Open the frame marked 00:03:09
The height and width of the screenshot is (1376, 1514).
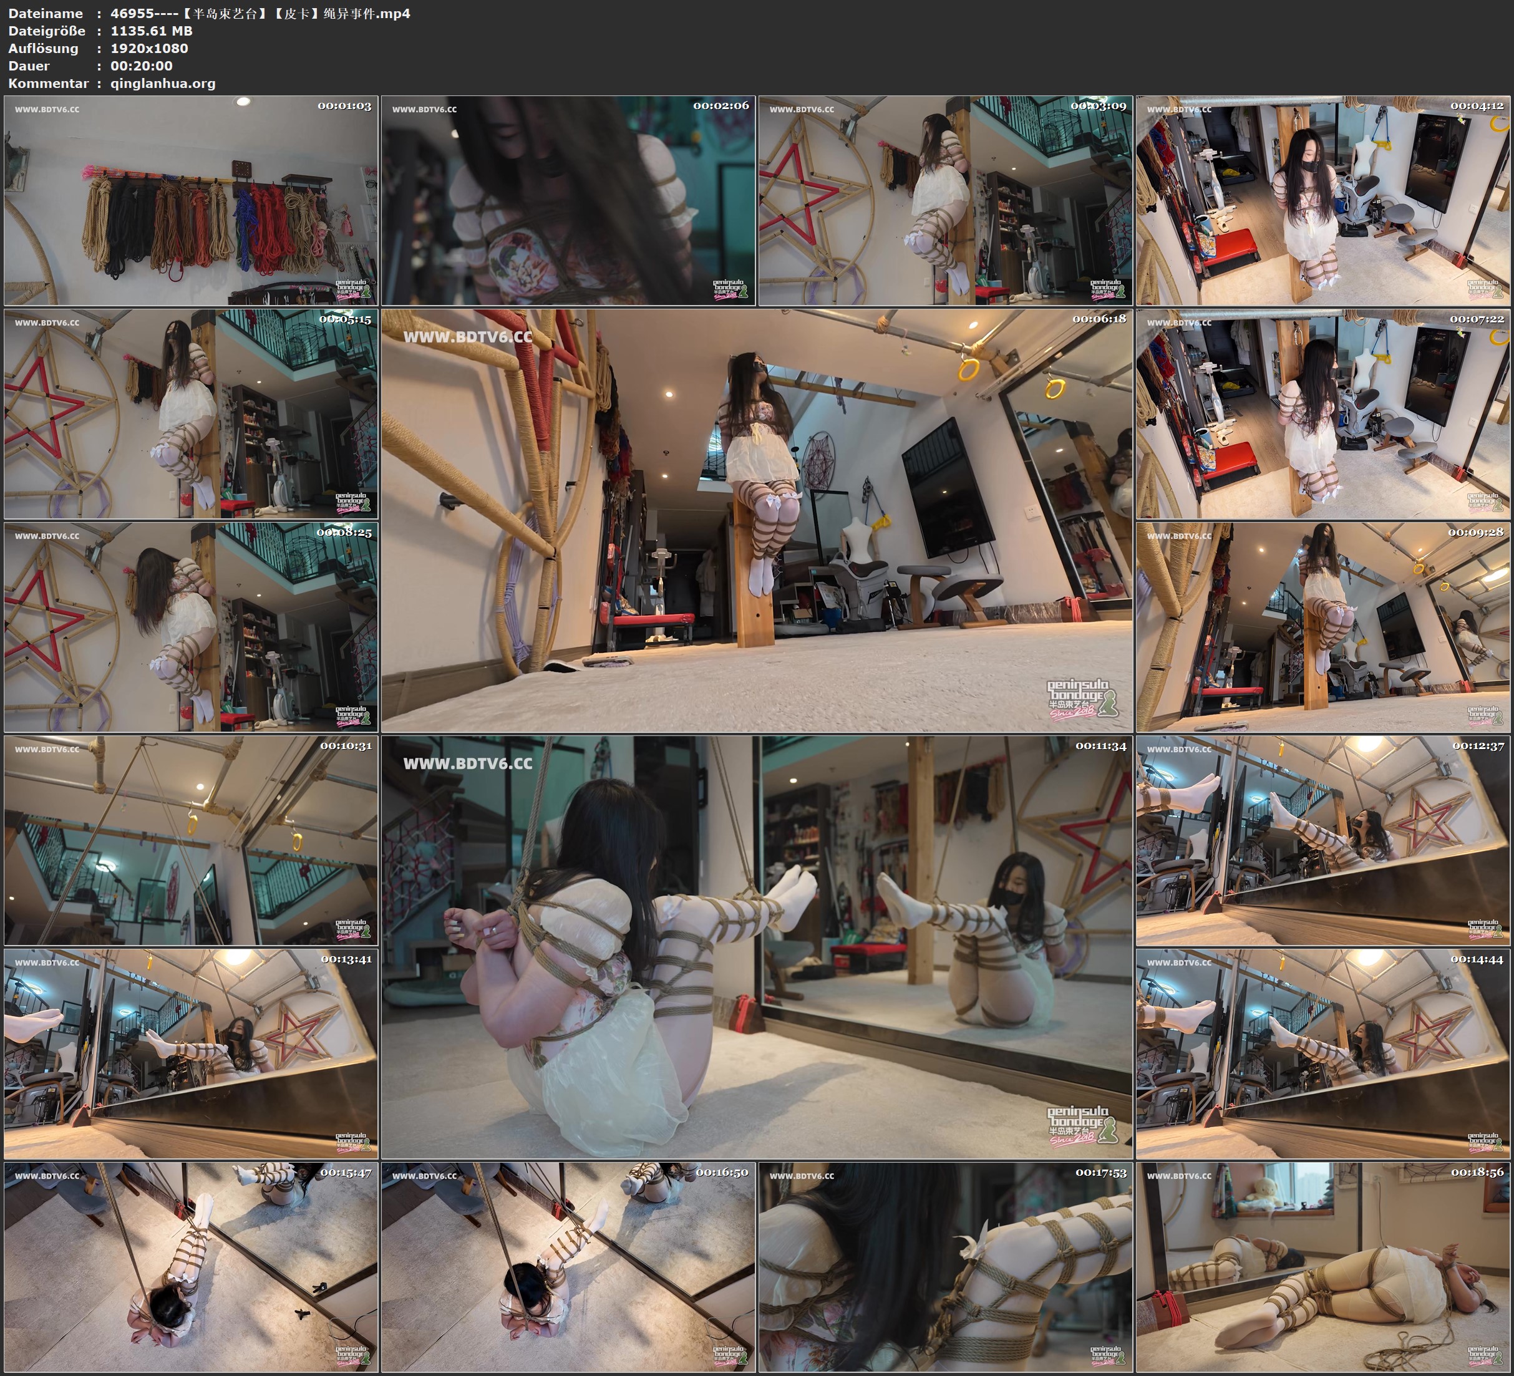(x=946, y=201)
